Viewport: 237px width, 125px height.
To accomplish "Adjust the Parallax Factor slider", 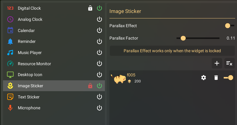I will coord(183,38).
